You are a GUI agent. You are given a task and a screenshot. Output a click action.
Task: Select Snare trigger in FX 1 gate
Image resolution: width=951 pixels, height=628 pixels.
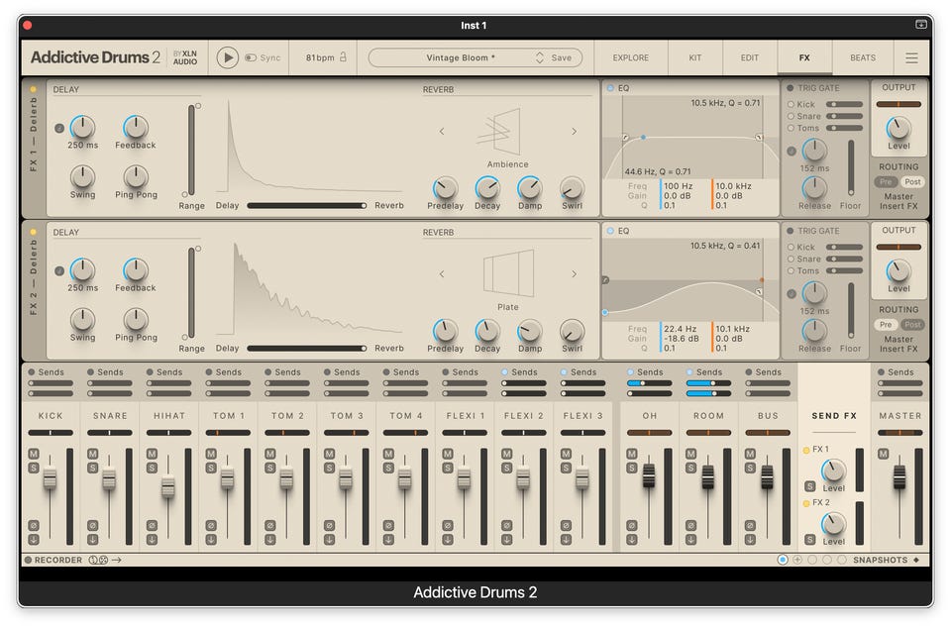pyautogui.click(x=791, y=116)
